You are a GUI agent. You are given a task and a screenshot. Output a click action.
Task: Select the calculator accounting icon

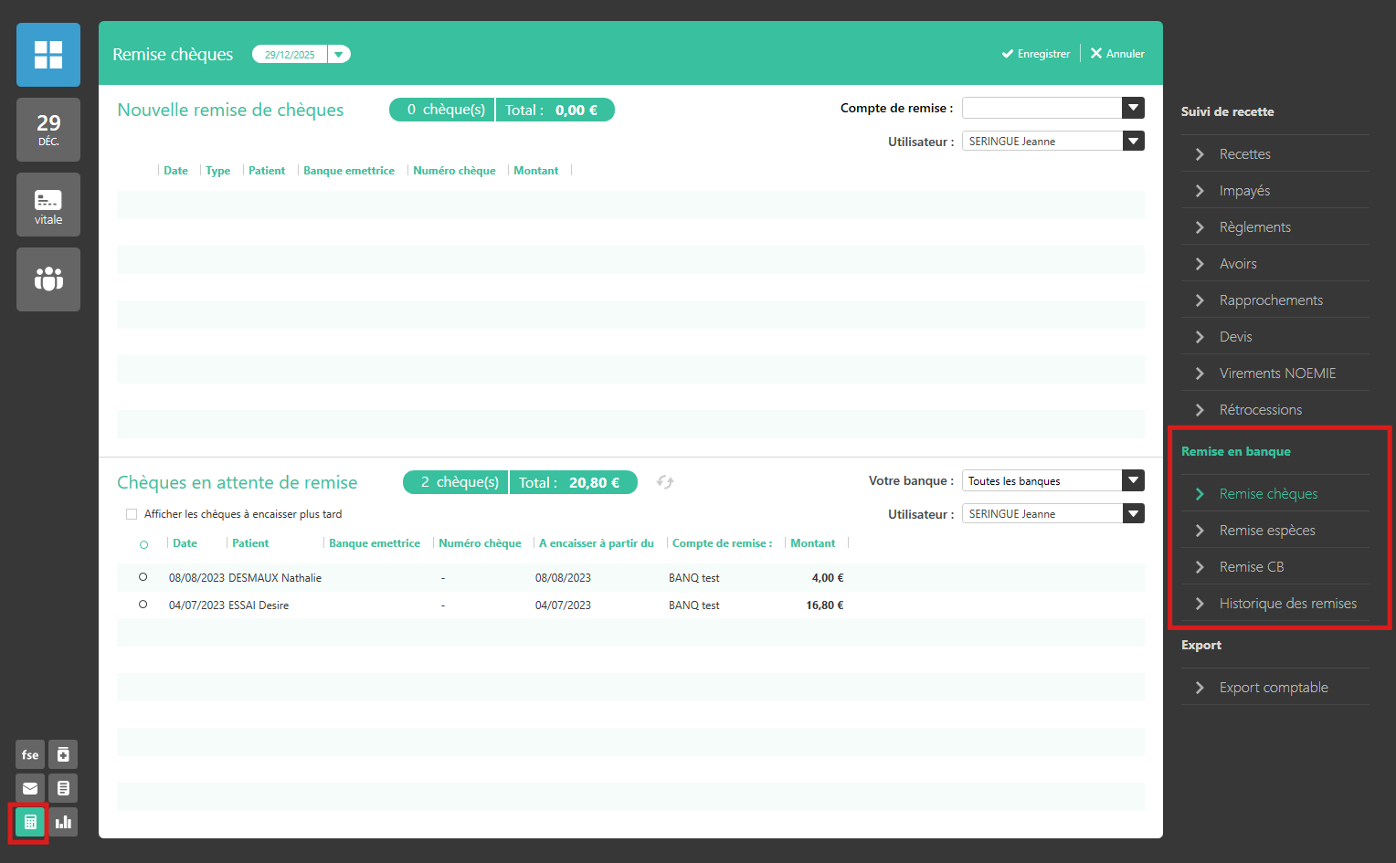coord(30,822)
